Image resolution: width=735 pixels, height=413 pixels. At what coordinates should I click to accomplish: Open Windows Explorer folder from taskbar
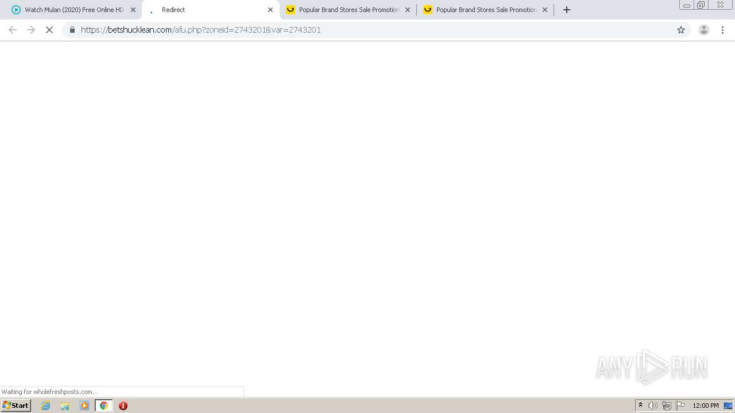pyautogui.click(x=65, y=406)
